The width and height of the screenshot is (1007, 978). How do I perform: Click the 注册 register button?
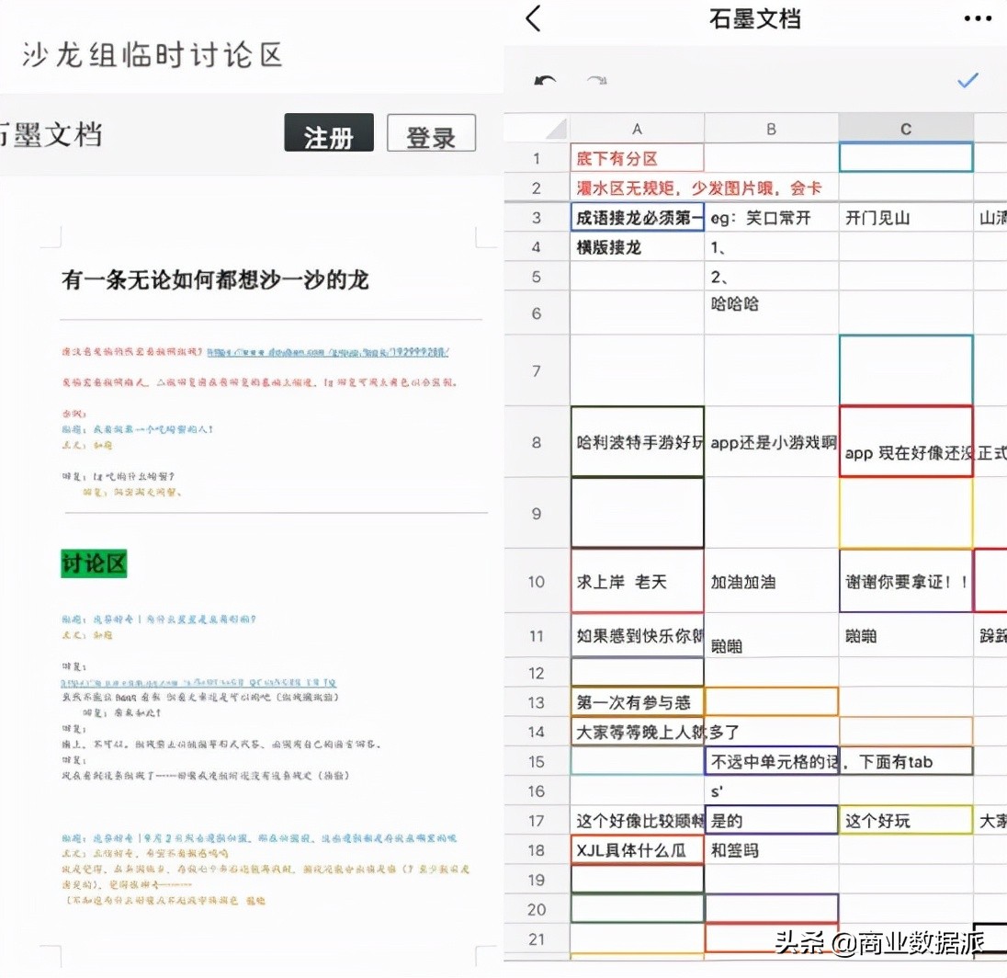pyautogui.click(x=328, y=132)
